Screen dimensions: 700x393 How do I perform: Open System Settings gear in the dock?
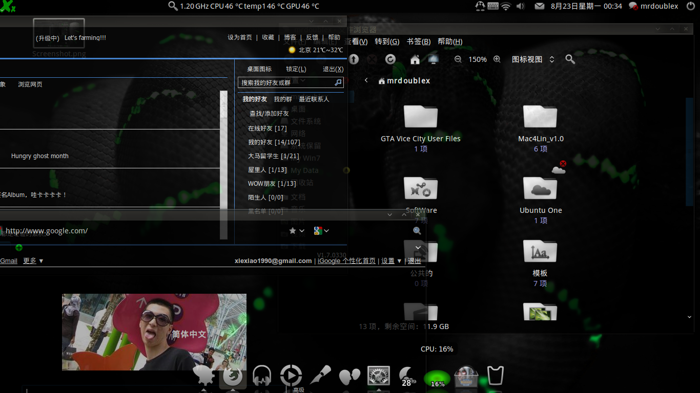coord(379,376)
